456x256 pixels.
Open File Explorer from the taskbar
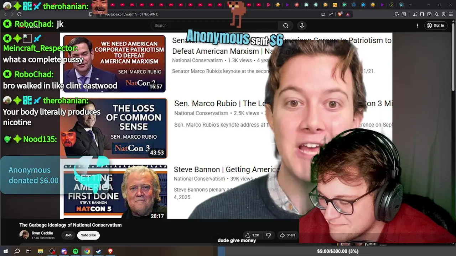(x=40, y=251)
